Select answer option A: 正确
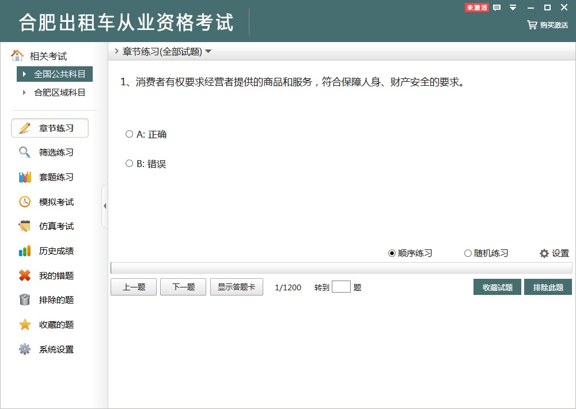Image resolution: width=576 pixels, height=409 pixels. tap(129, 134)
